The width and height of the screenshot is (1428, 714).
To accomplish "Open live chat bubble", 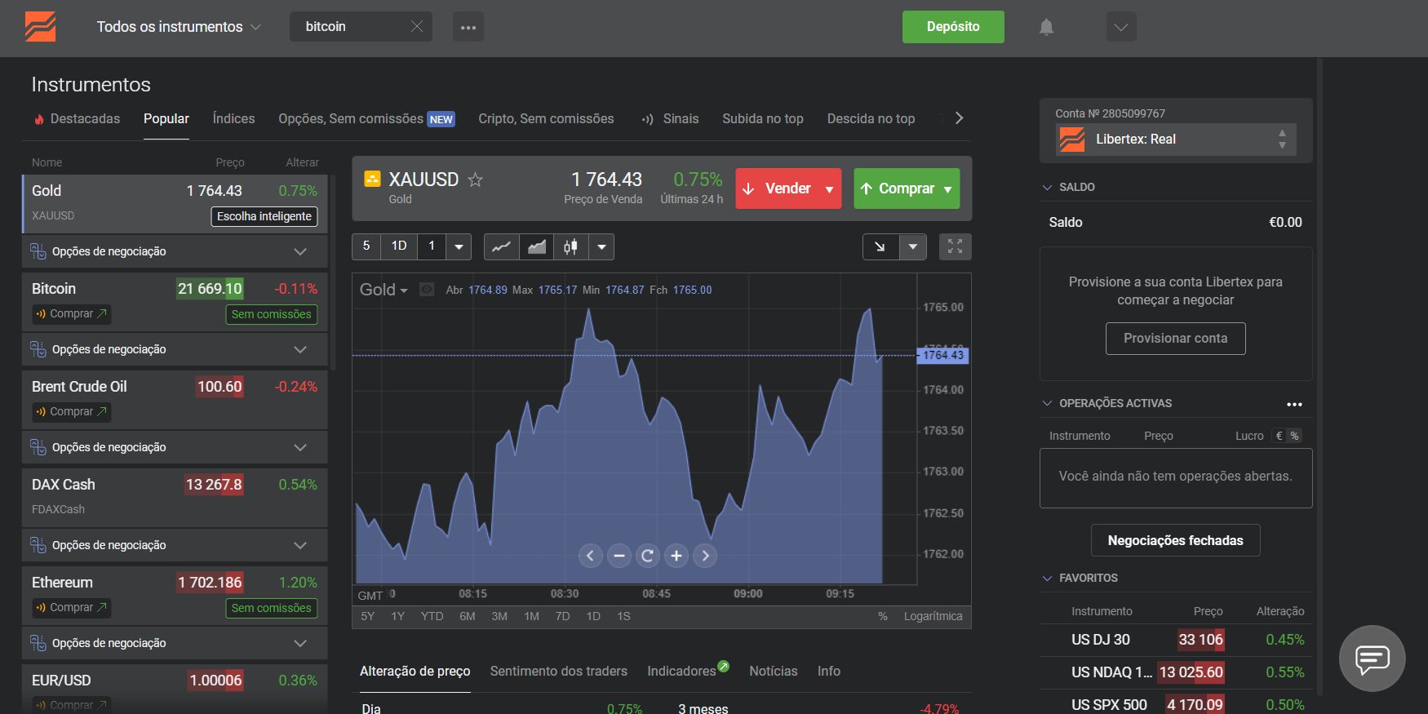I will point(1373,658).
